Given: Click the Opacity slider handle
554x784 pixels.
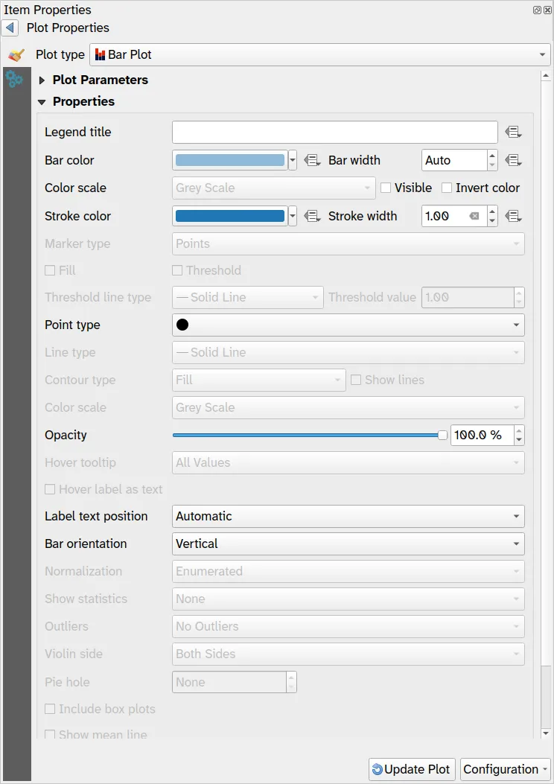Looking at the screenshot, I should pos(442,435).
